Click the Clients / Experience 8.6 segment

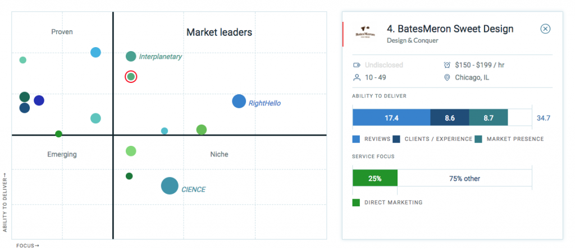click(x=449, y=117)
